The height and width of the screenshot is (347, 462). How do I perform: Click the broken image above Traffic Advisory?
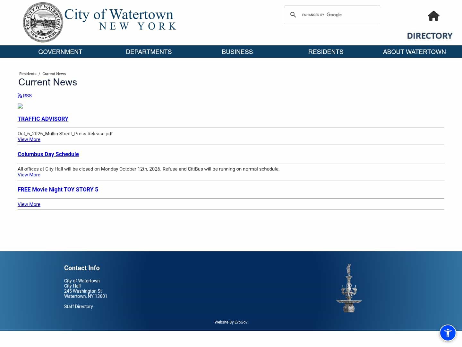[20, 106]
